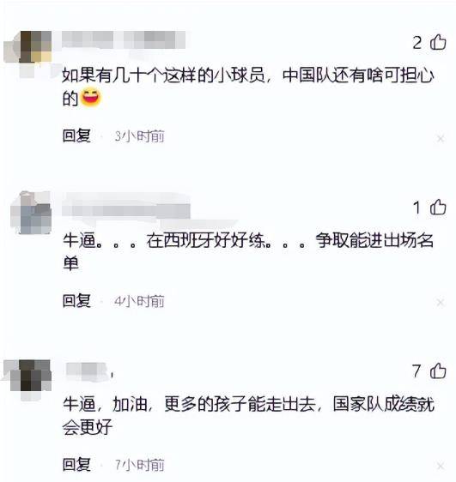Click the laughing emoji in the first comment
Viewport: 456px width, 482px height.
tap(90, 98)
